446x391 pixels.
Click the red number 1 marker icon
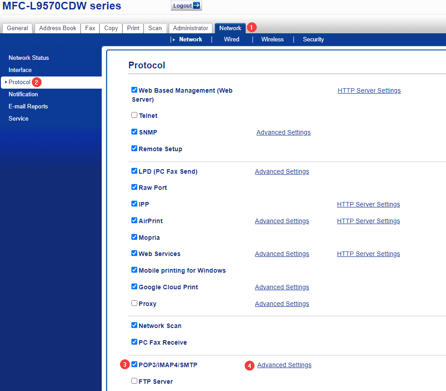point(252,27)
